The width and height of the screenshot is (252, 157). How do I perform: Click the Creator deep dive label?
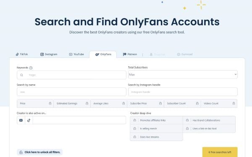(x=141, y=113)
